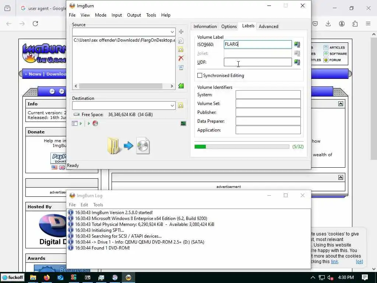Click the cookie notice 'link' hyperlink

(334, 262)
